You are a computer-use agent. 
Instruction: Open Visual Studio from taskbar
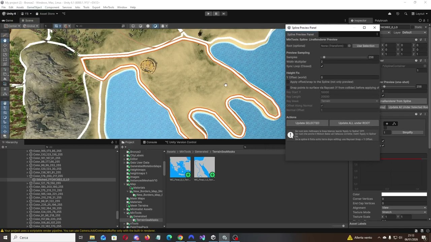[x=202, y=238]
